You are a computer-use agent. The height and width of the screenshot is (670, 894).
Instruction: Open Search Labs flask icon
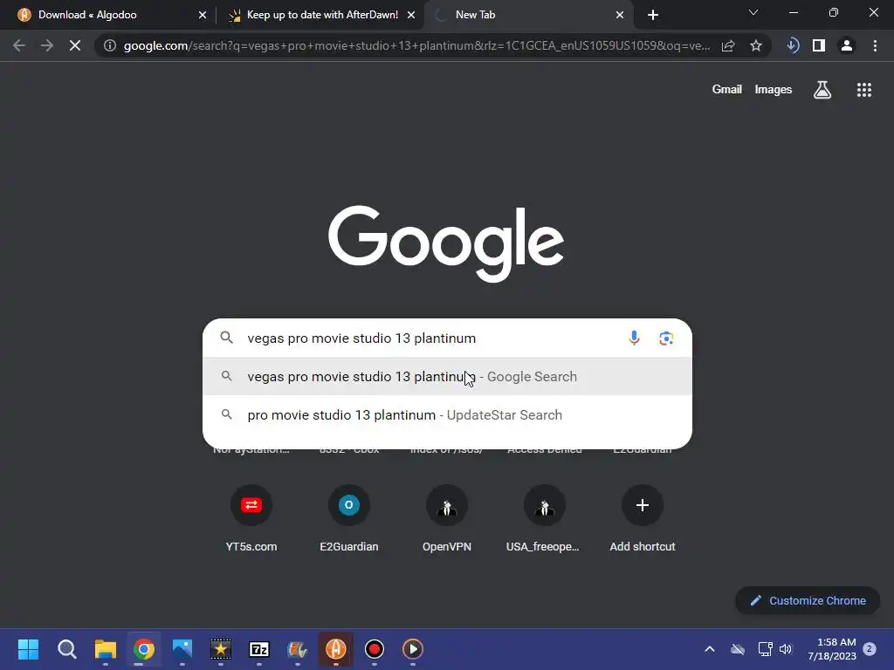822,90
